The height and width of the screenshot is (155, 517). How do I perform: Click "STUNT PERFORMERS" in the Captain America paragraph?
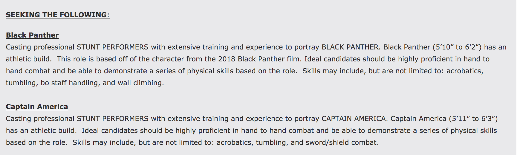pos(112,119)
